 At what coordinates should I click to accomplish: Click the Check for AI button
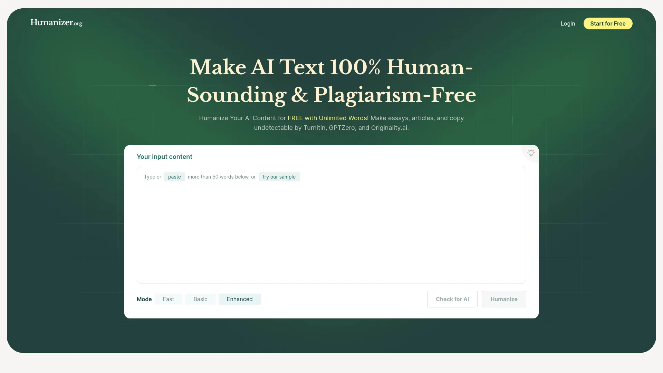pyautogui.click(x=452, y=299)
